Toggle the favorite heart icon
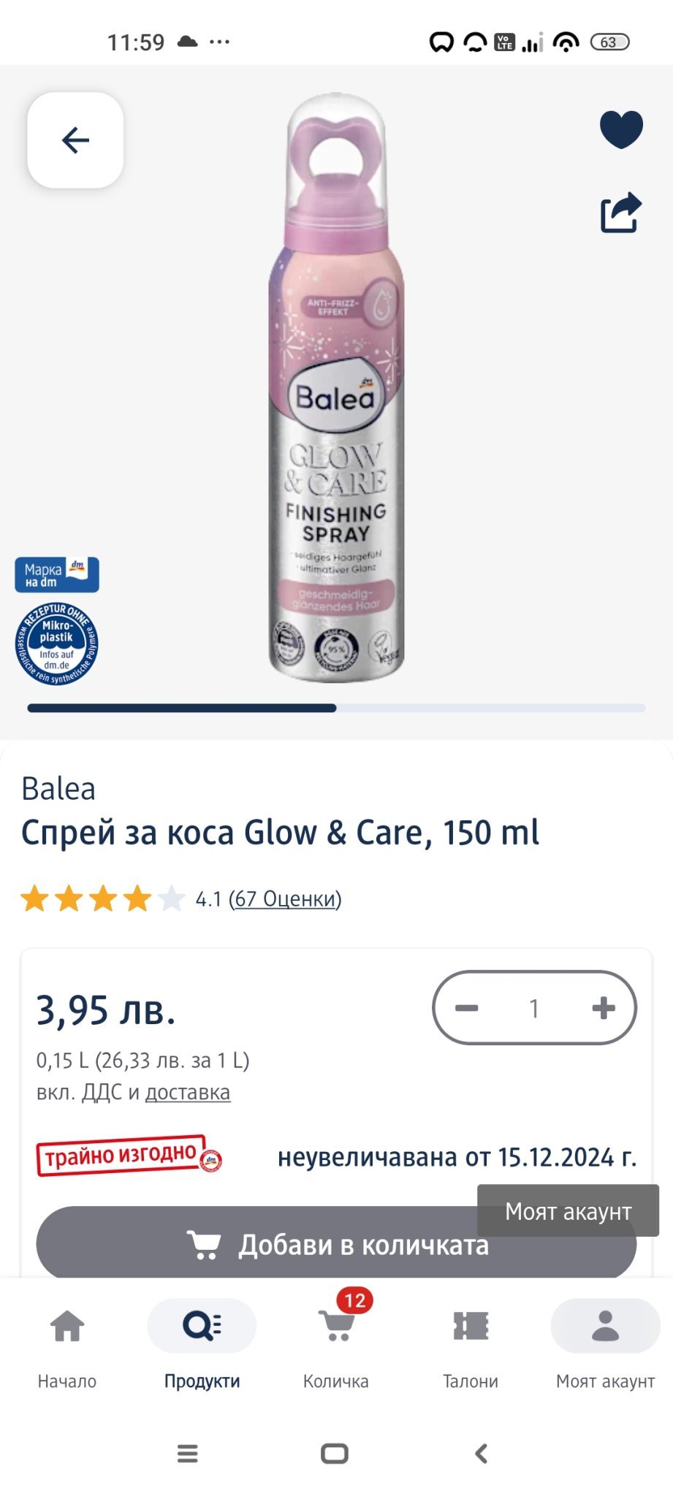 pos(621,129)
